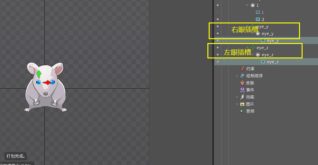Click the green Y-axis translate arrow handle
Image resolution: width=318 pixels, height=165 pixels.
pyautogui.click(x=39, y=74)
